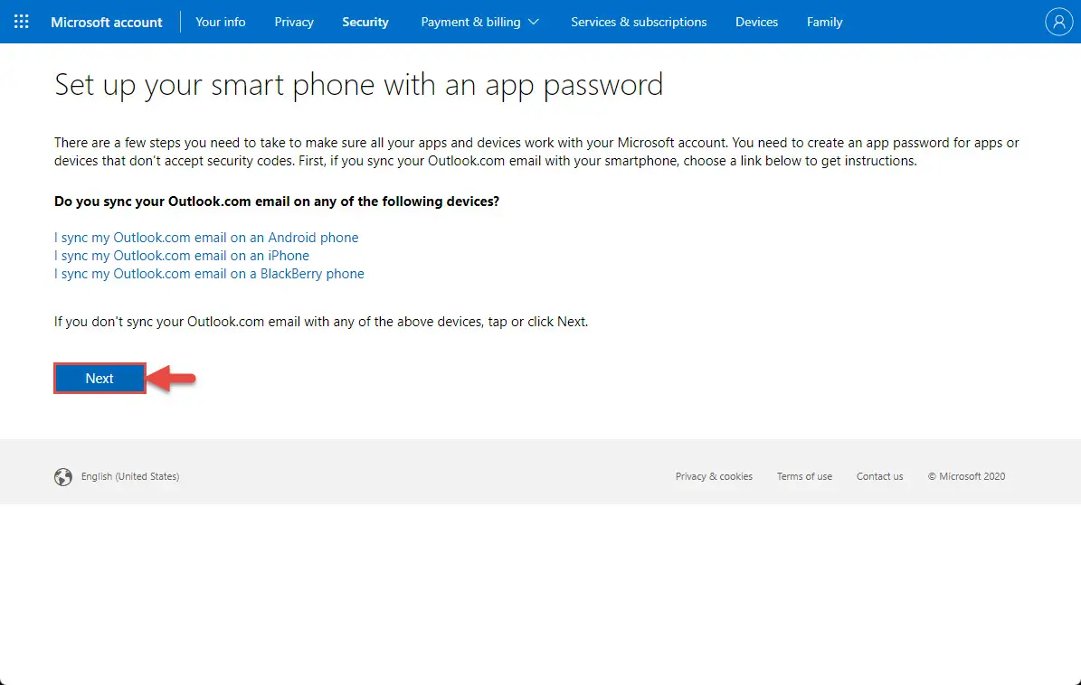Click the globe language icon in footer

click(62, 476)
